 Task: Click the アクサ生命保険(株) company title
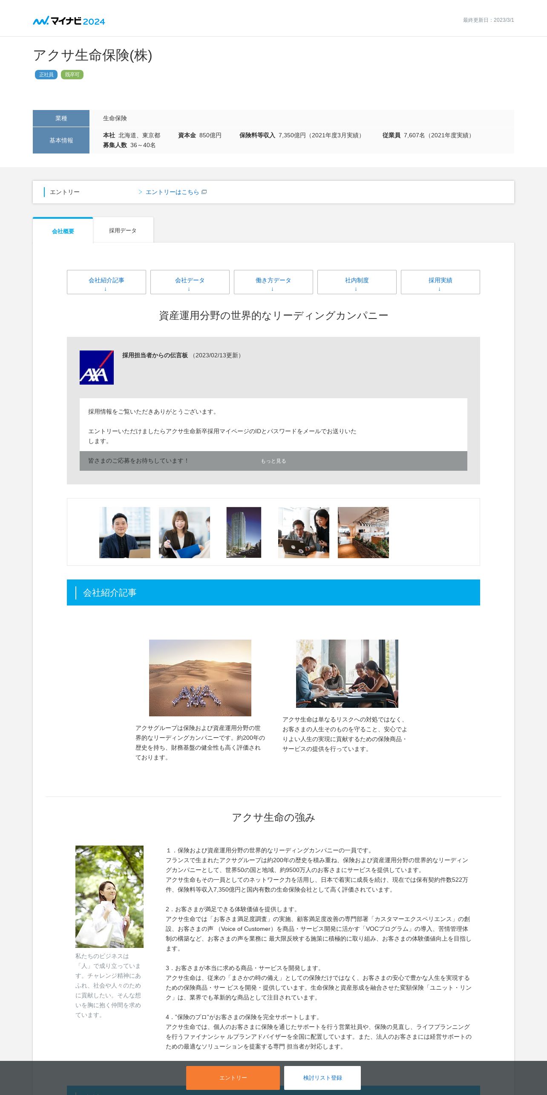click(92, 55)
